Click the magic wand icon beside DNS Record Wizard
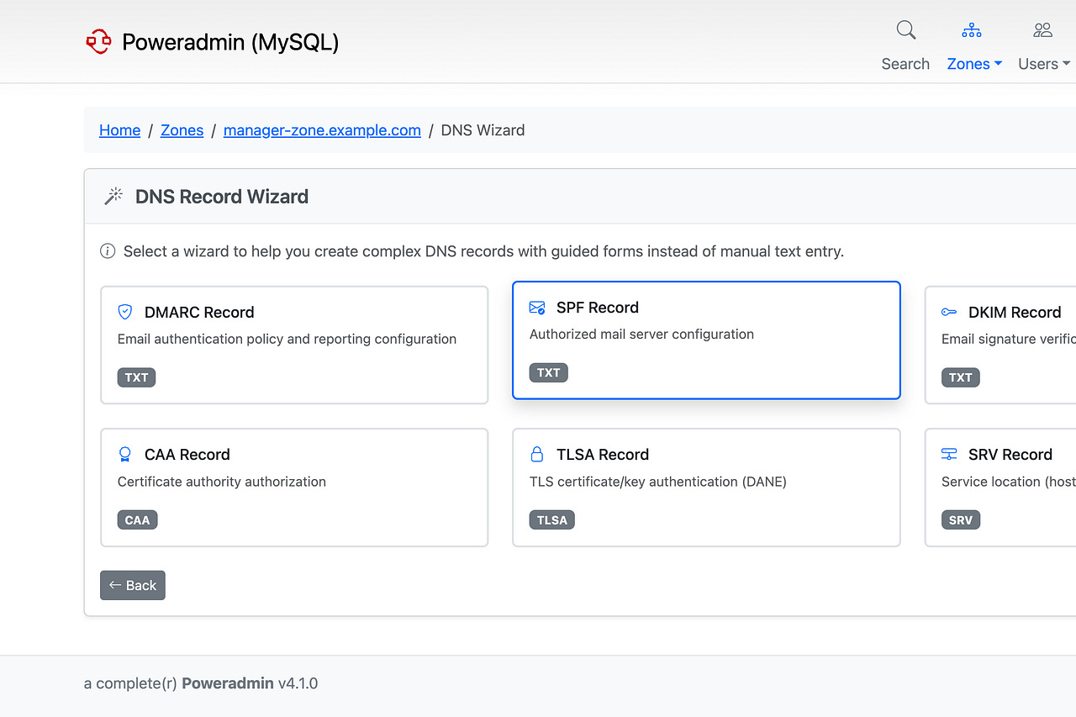Viewport: 1076px width, 717px height. point(113,197)
